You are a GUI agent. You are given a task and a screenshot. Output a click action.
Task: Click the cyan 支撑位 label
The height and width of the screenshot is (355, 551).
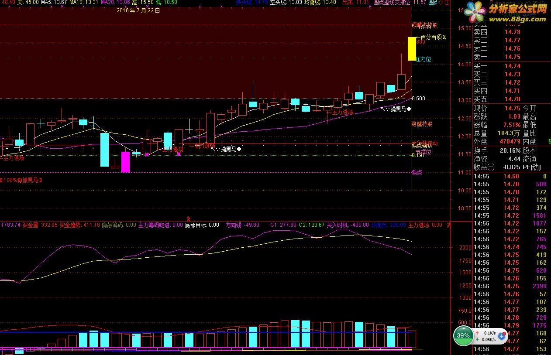coord(424,152)
